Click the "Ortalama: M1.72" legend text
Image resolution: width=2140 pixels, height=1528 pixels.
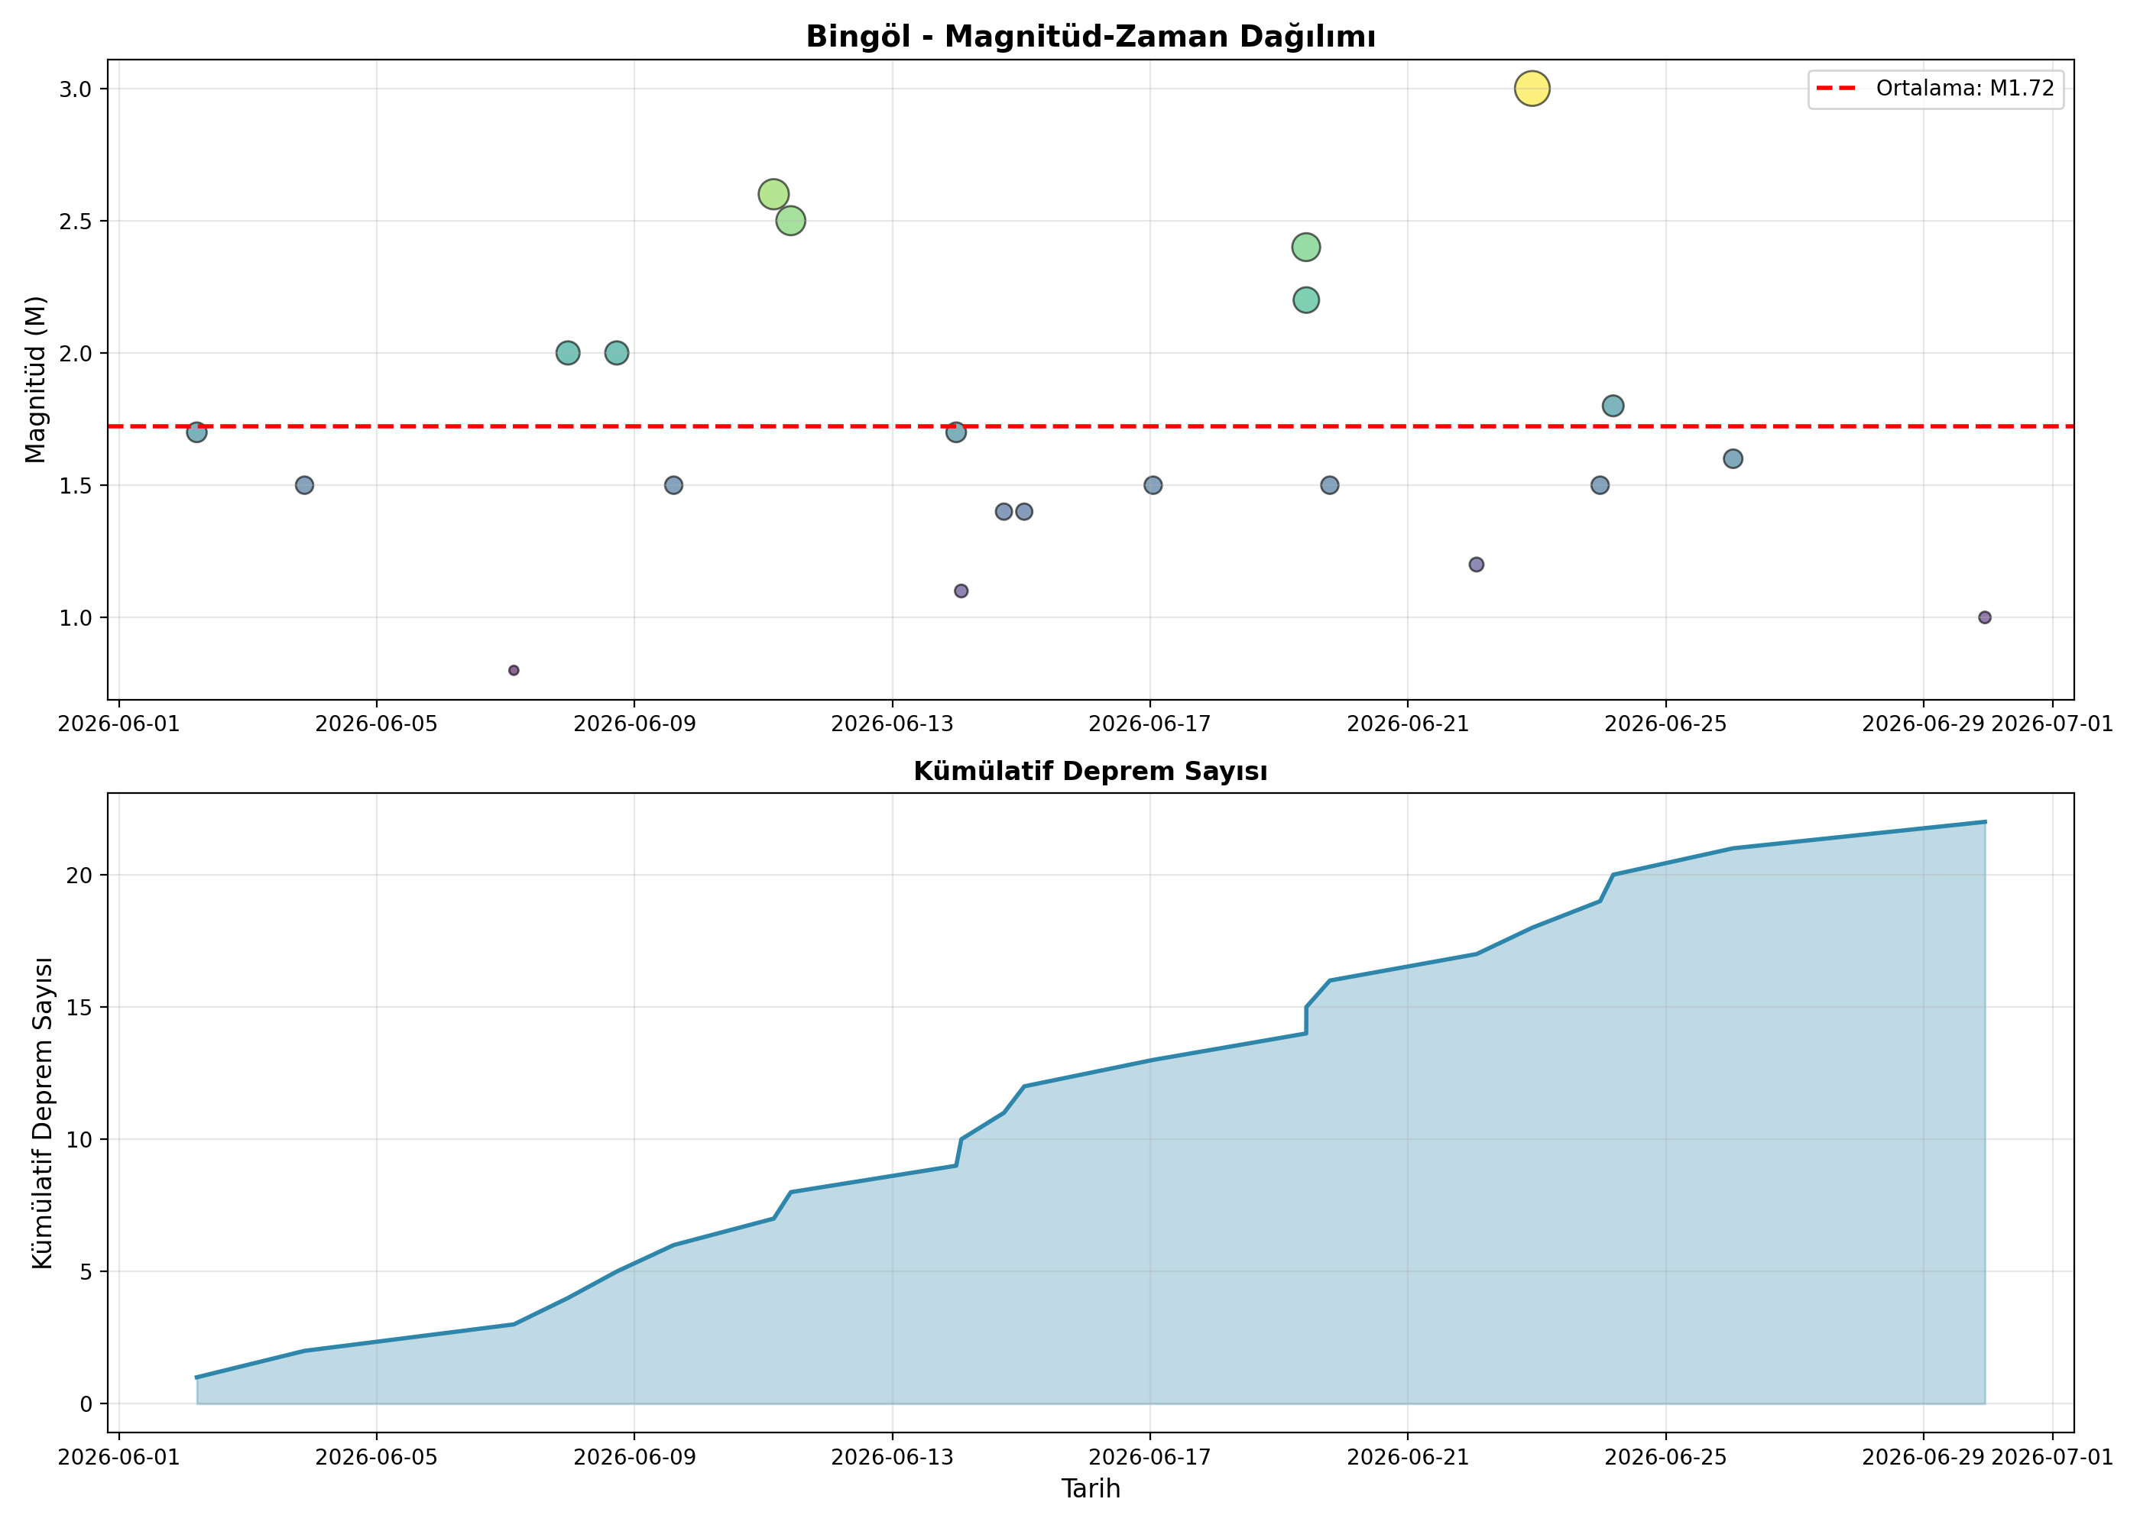(1965, 89)
